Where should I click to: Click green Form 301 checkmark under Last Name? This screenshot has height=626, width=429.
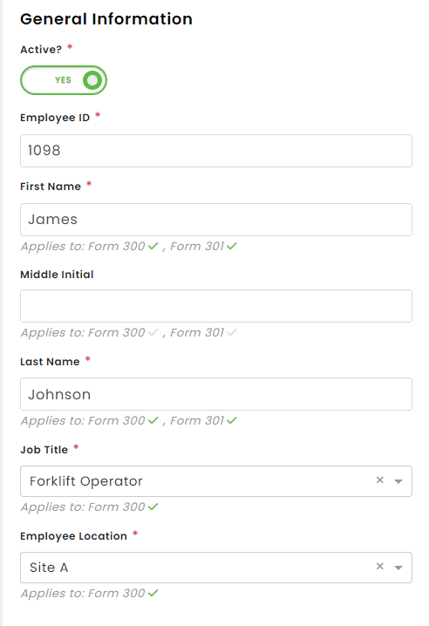coord(232,420)
